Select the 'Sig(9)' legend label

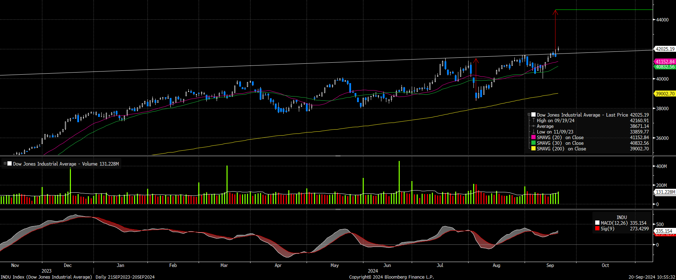pyautogui.click(x=608, y=229)
